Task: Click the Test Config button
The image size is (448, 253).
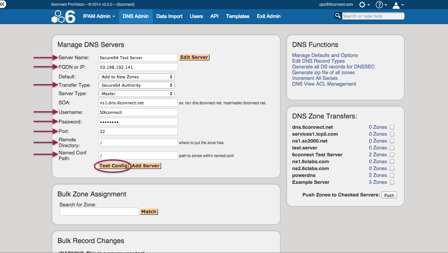Action: [x=113, y=166]
